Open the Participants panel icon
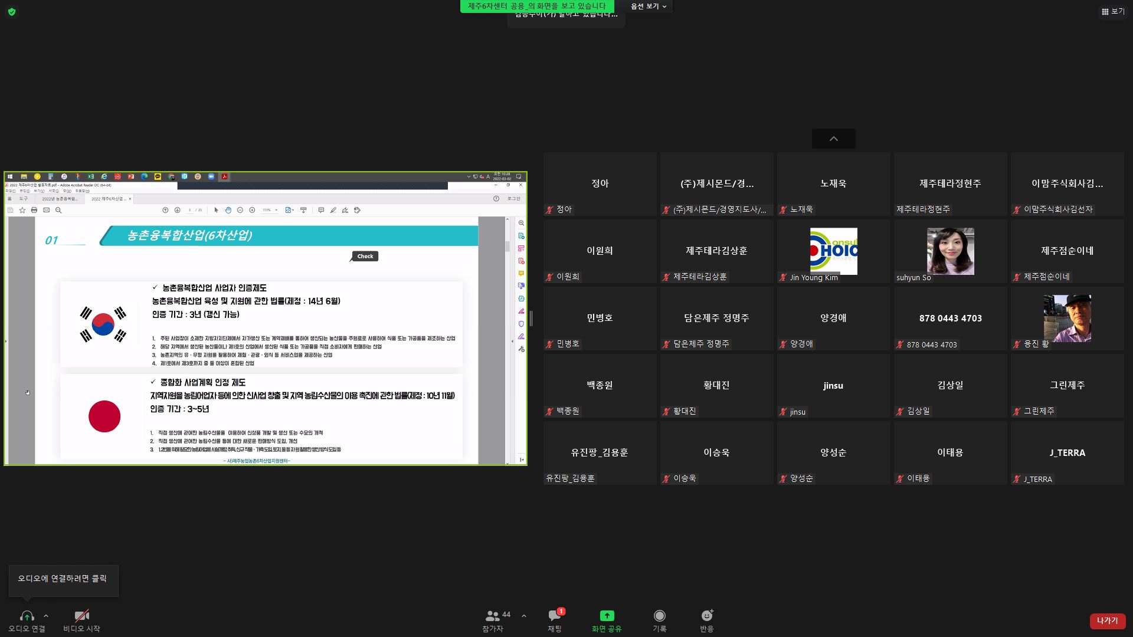1133x637 pixels. [x=492, y=616]
